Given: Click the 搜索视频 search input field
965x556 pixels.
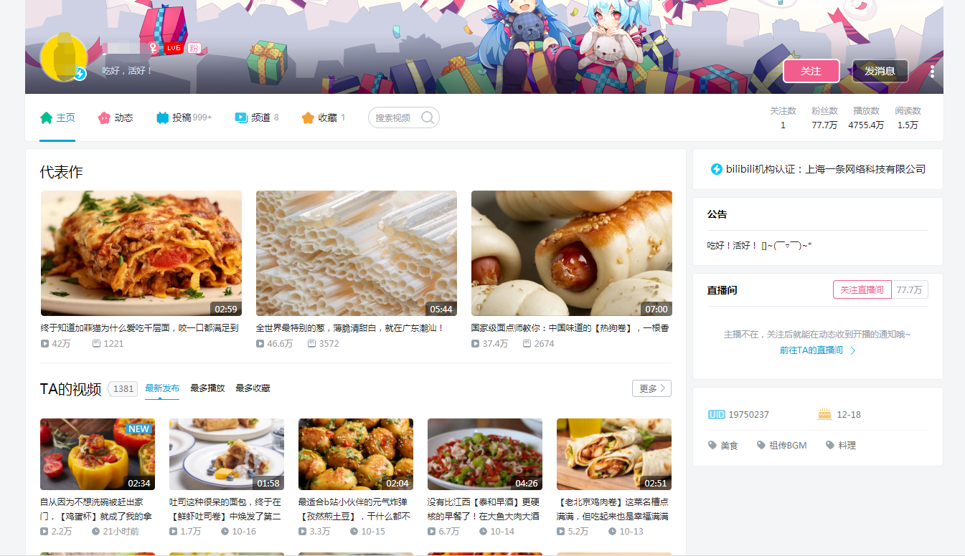Looking at the screenshot, I should [393, 118].
